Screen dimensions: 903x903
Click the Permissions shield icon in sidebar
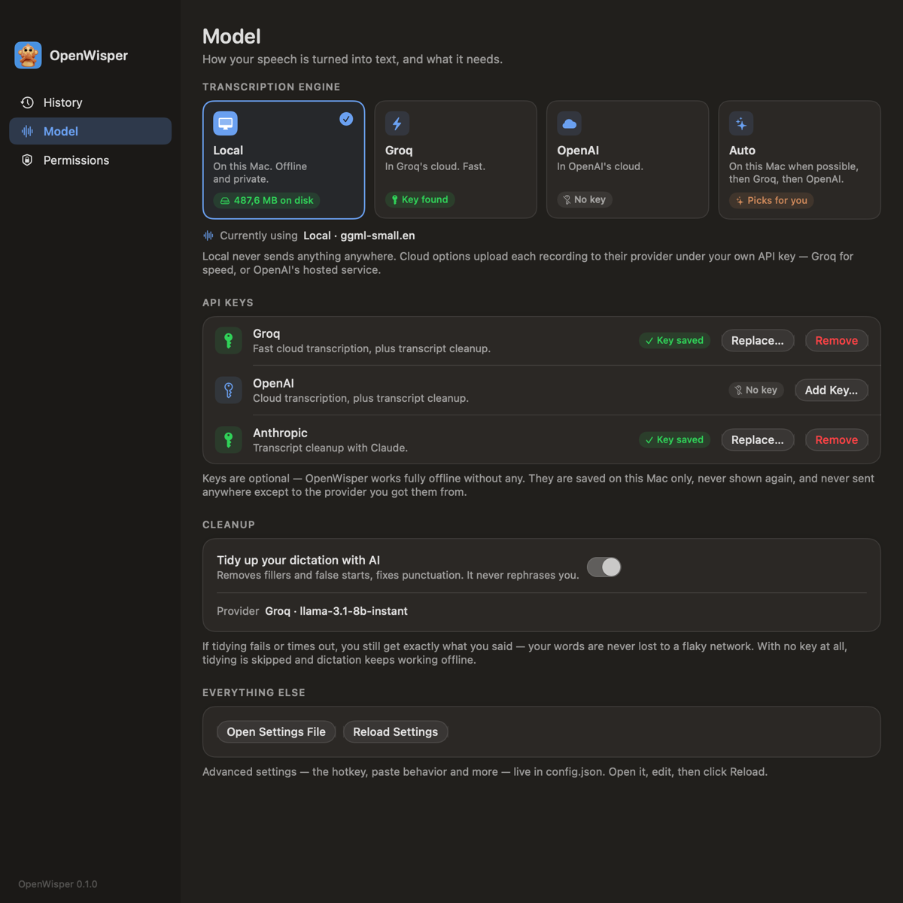pos(27,160)
